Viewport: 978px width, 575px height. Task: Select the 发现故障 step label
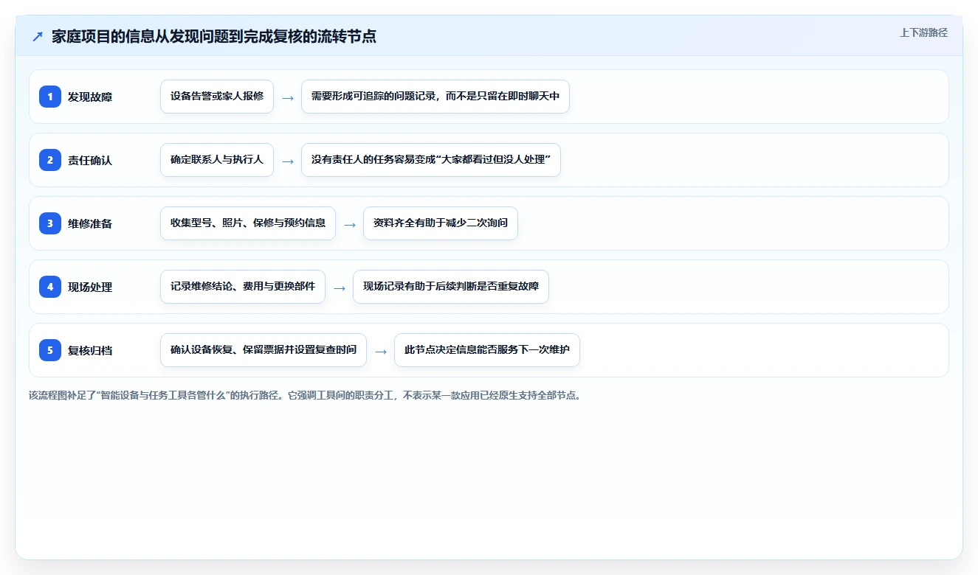click(x=90, y=97)
